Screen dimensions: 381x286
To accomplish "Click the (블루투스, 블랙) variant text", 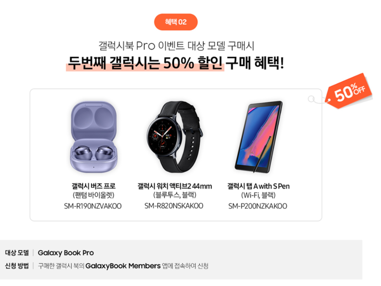I will pyautogui.click(x=174, y=195).
